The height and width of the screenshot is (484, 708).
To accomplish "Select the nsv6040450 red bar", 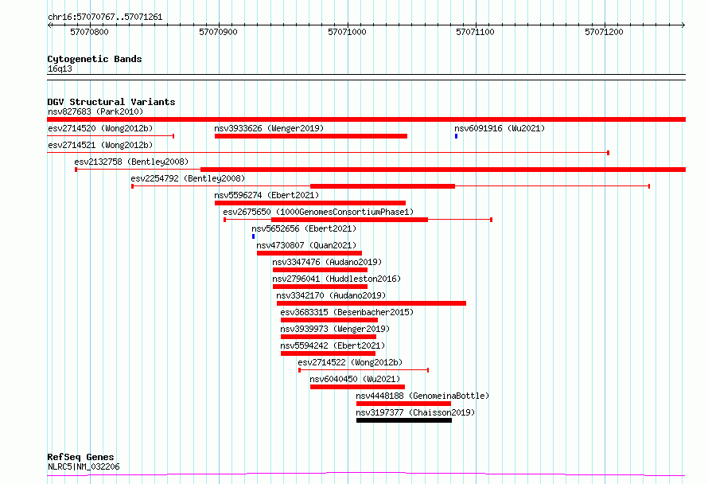I will (x=358, y=387).
